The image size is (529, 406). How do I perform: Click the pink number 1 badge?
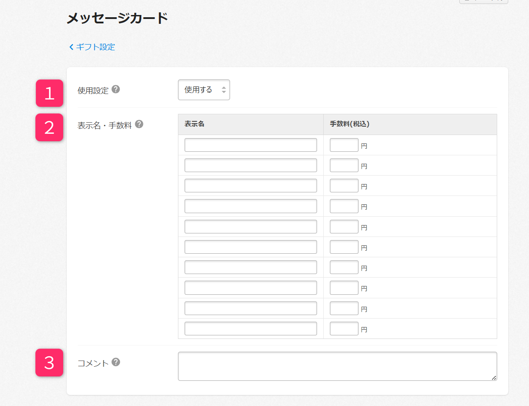coord(49,93)
